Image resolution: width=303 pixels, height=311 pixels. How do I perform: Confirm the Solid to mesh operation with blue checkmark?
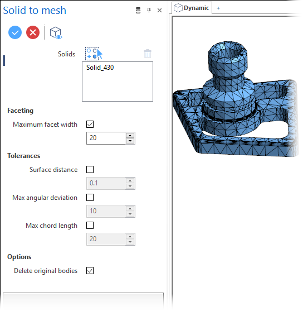click(x=15, y=32)
